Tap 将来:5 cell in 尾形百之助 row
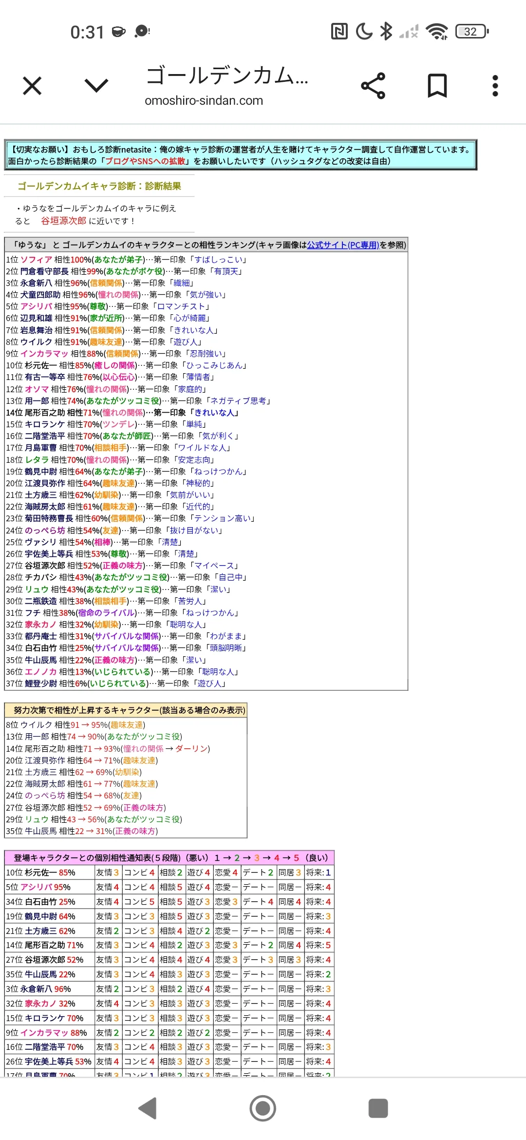Image resolution: width=526 pixels, height=1140 pixels. click(319, 945)
